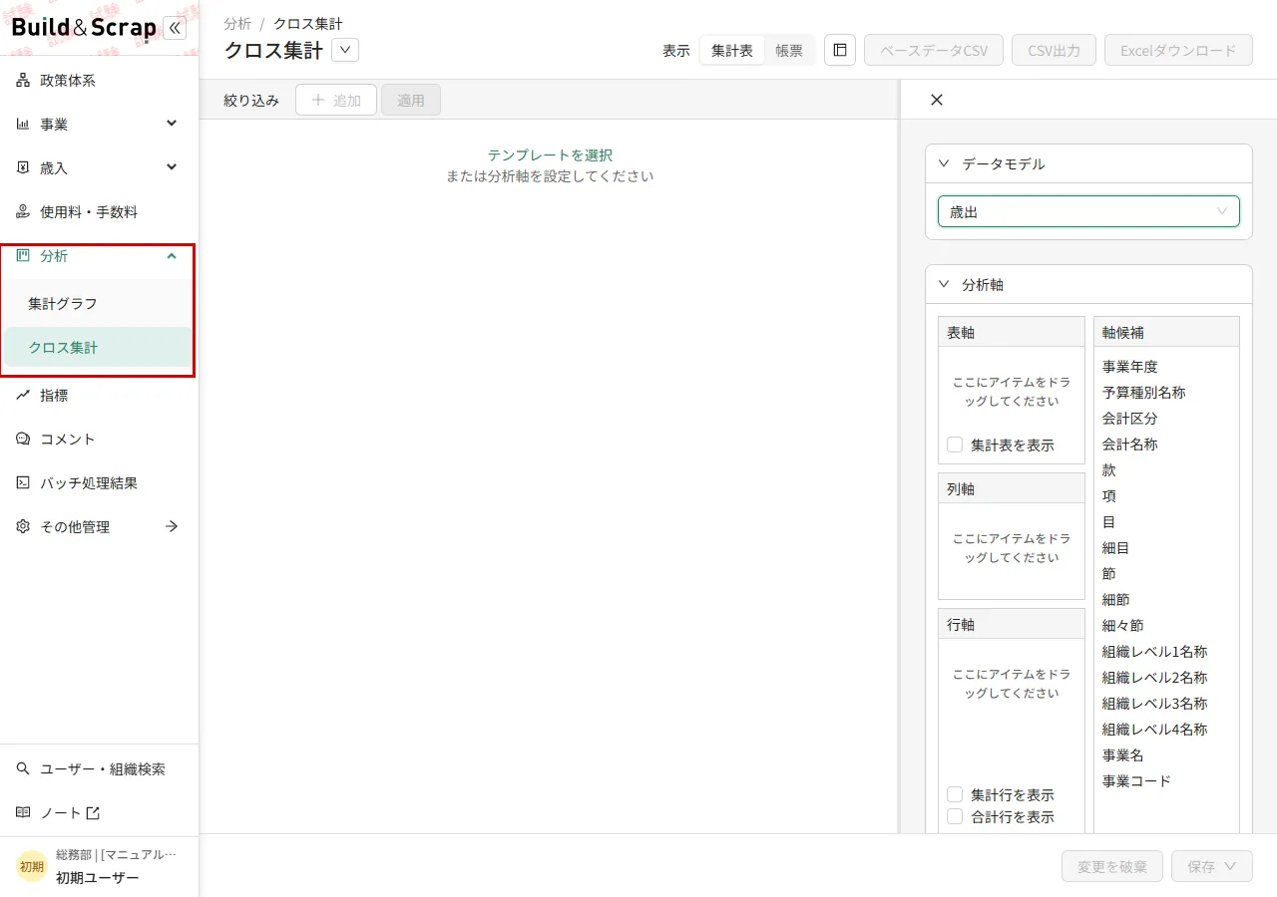The height and width of the screenshot is (897, 1277).
Task: Select 事業年度 in the axis candidates
Action: (x=1130, y=367)
